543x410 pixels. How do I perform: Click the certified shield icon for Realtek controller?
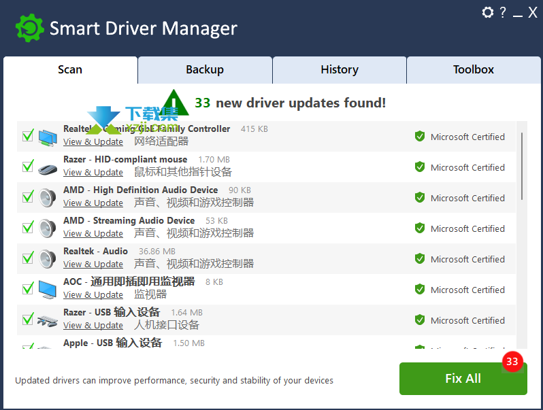point(420,136)
